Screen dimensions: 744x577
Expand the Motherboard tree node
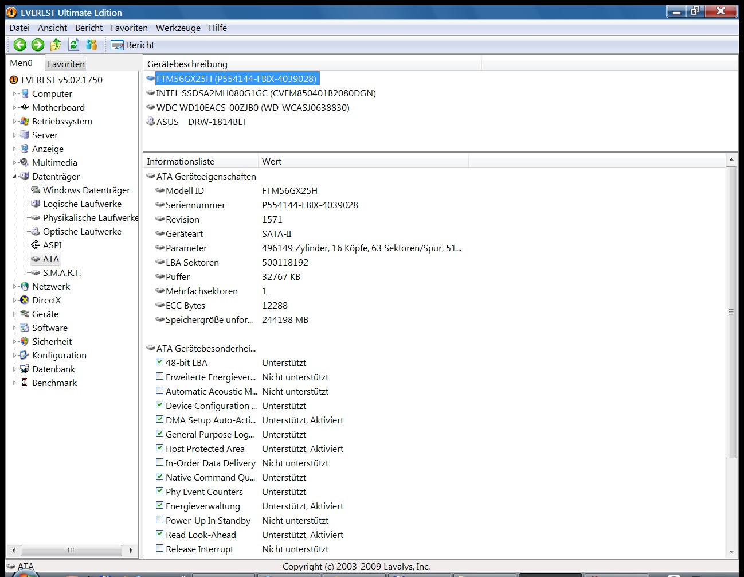pyautogui.click(x=15, y=107)
